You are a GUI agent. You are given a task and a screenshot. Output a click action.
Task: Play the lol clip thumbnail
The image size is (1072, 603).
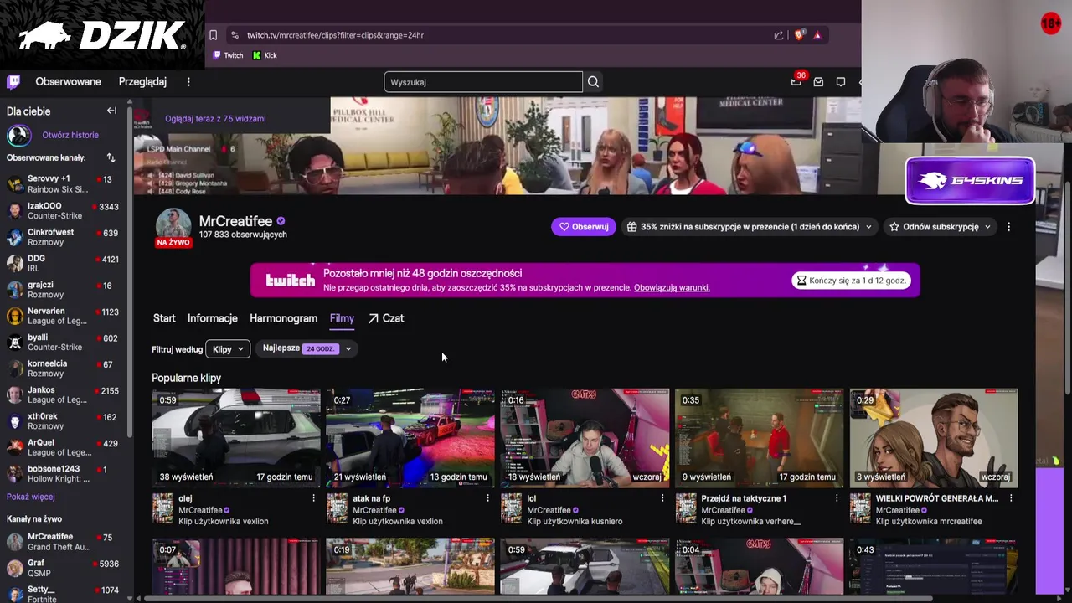[585, 437]
